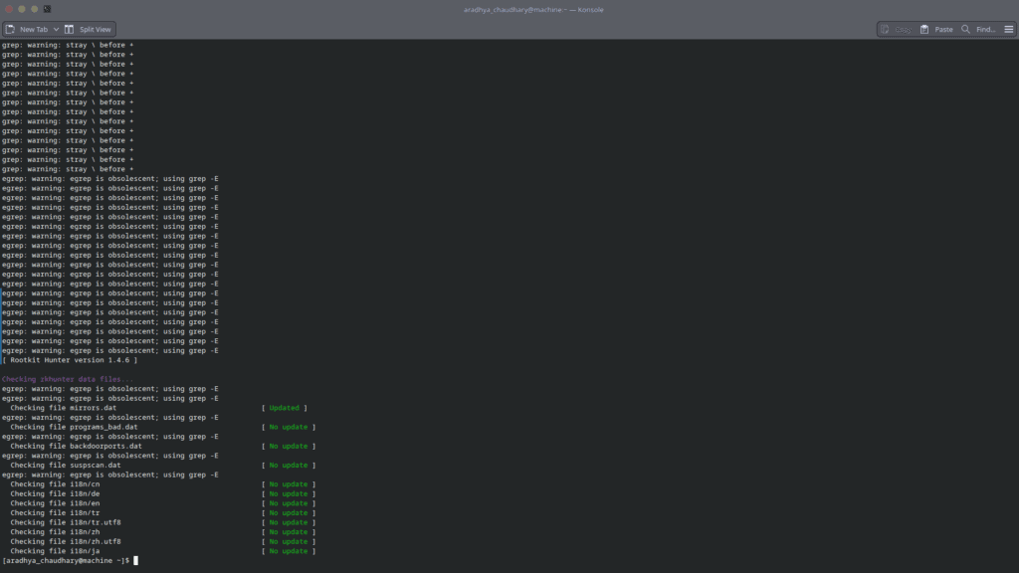Viewport: 1019px width, 573px height.
Task: Click the Konsole app icon in title bar
Action: 47,9
